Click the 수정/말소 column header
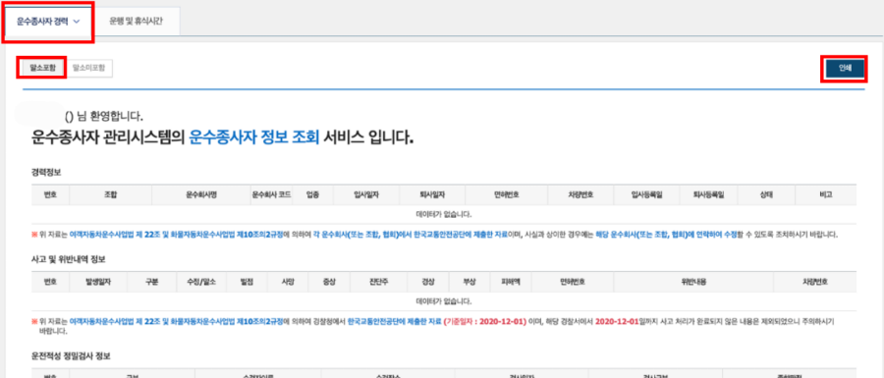The image size is (884, 378). click(x=200, y=281)
